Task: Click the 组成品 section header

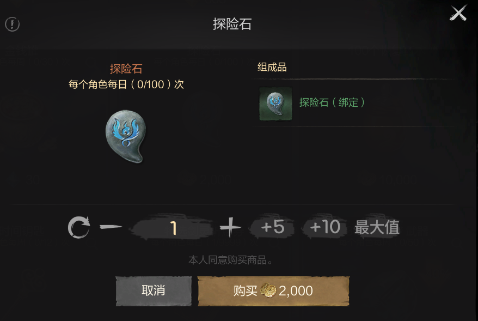Action: (x=272, y=67)
